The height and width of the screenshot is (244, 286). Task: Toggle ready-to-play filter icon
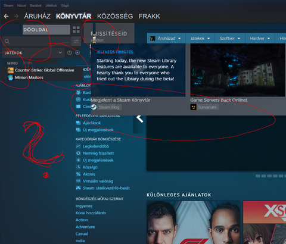click(x=77, y=53)
